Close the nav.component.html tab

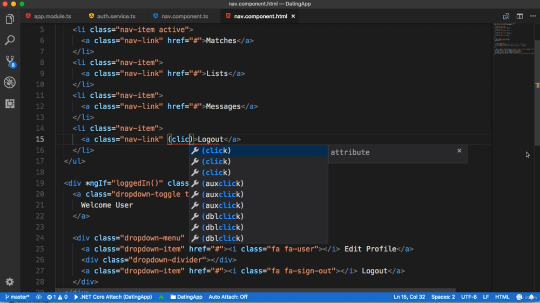(293, 16)
